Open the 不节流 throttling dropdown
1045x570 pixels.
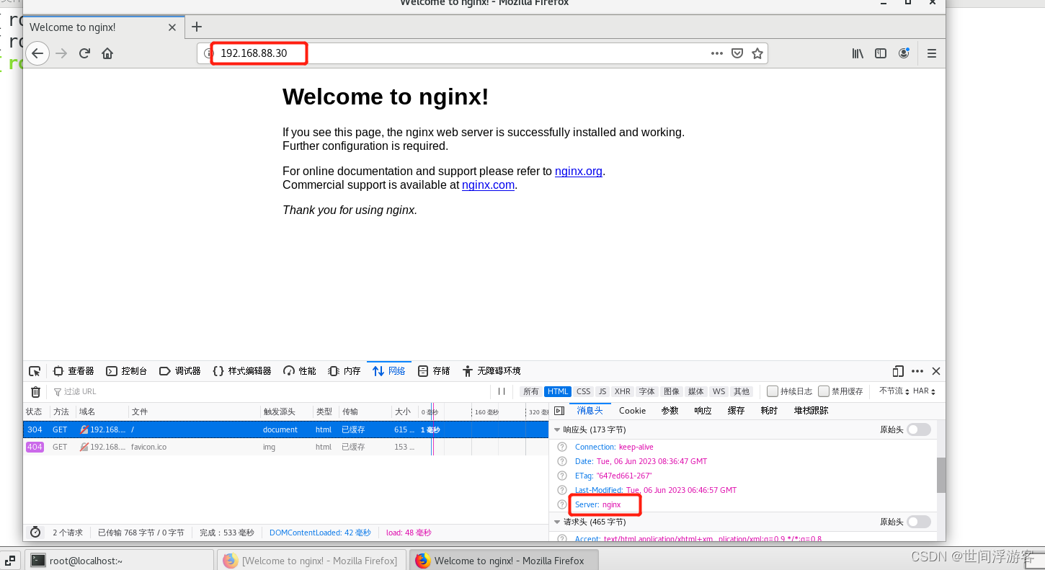coord(894,391)
